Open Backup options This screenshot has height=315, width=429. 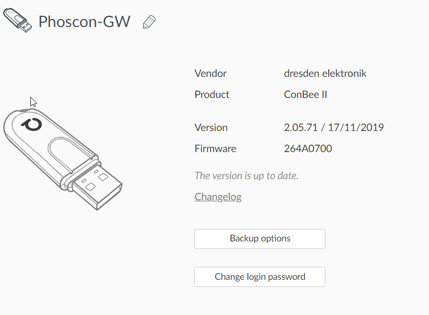pyautogui.click(x=260, y=239)
